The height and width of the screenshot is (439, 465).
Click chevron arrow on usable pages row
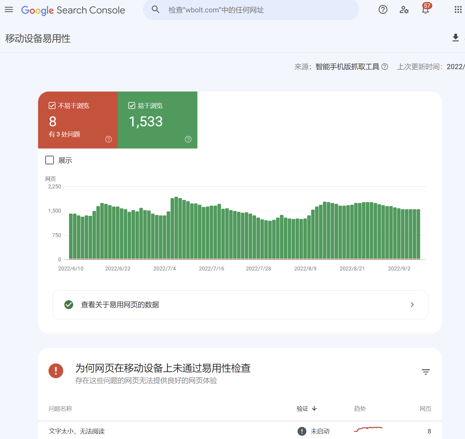[412, 305]
